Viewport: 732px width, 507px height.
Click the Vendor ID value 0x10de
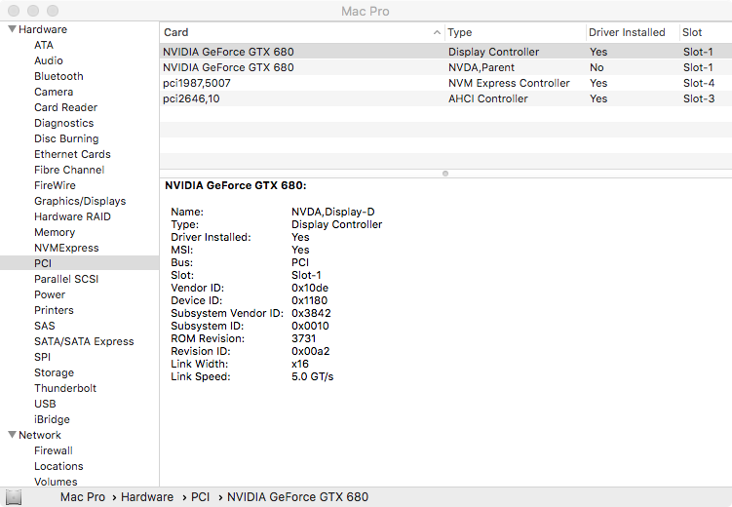[310, 288]
